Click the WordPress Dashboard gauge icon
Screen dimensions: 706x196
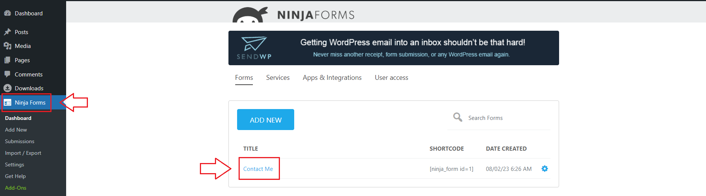click(x=8, y=13)
